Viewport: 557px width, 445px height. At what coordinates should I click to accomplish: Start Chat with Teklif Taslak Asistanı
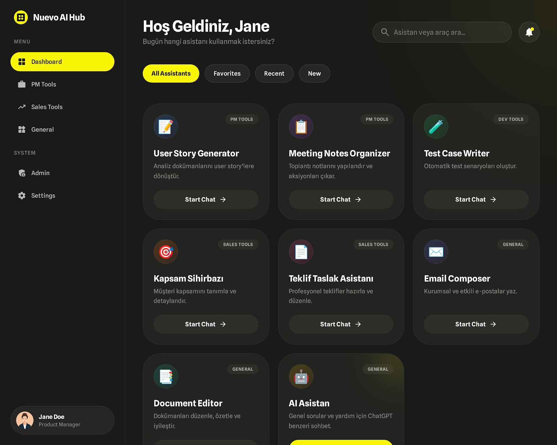[x=341, y=324]
